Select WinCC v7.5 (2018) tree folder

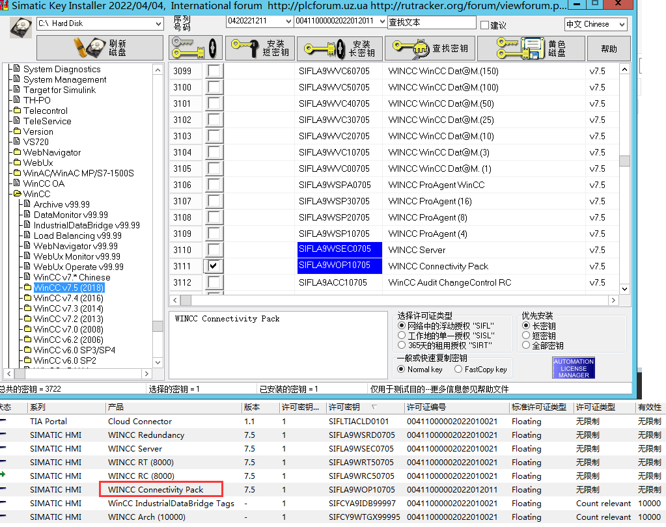[x=68, y=288]
